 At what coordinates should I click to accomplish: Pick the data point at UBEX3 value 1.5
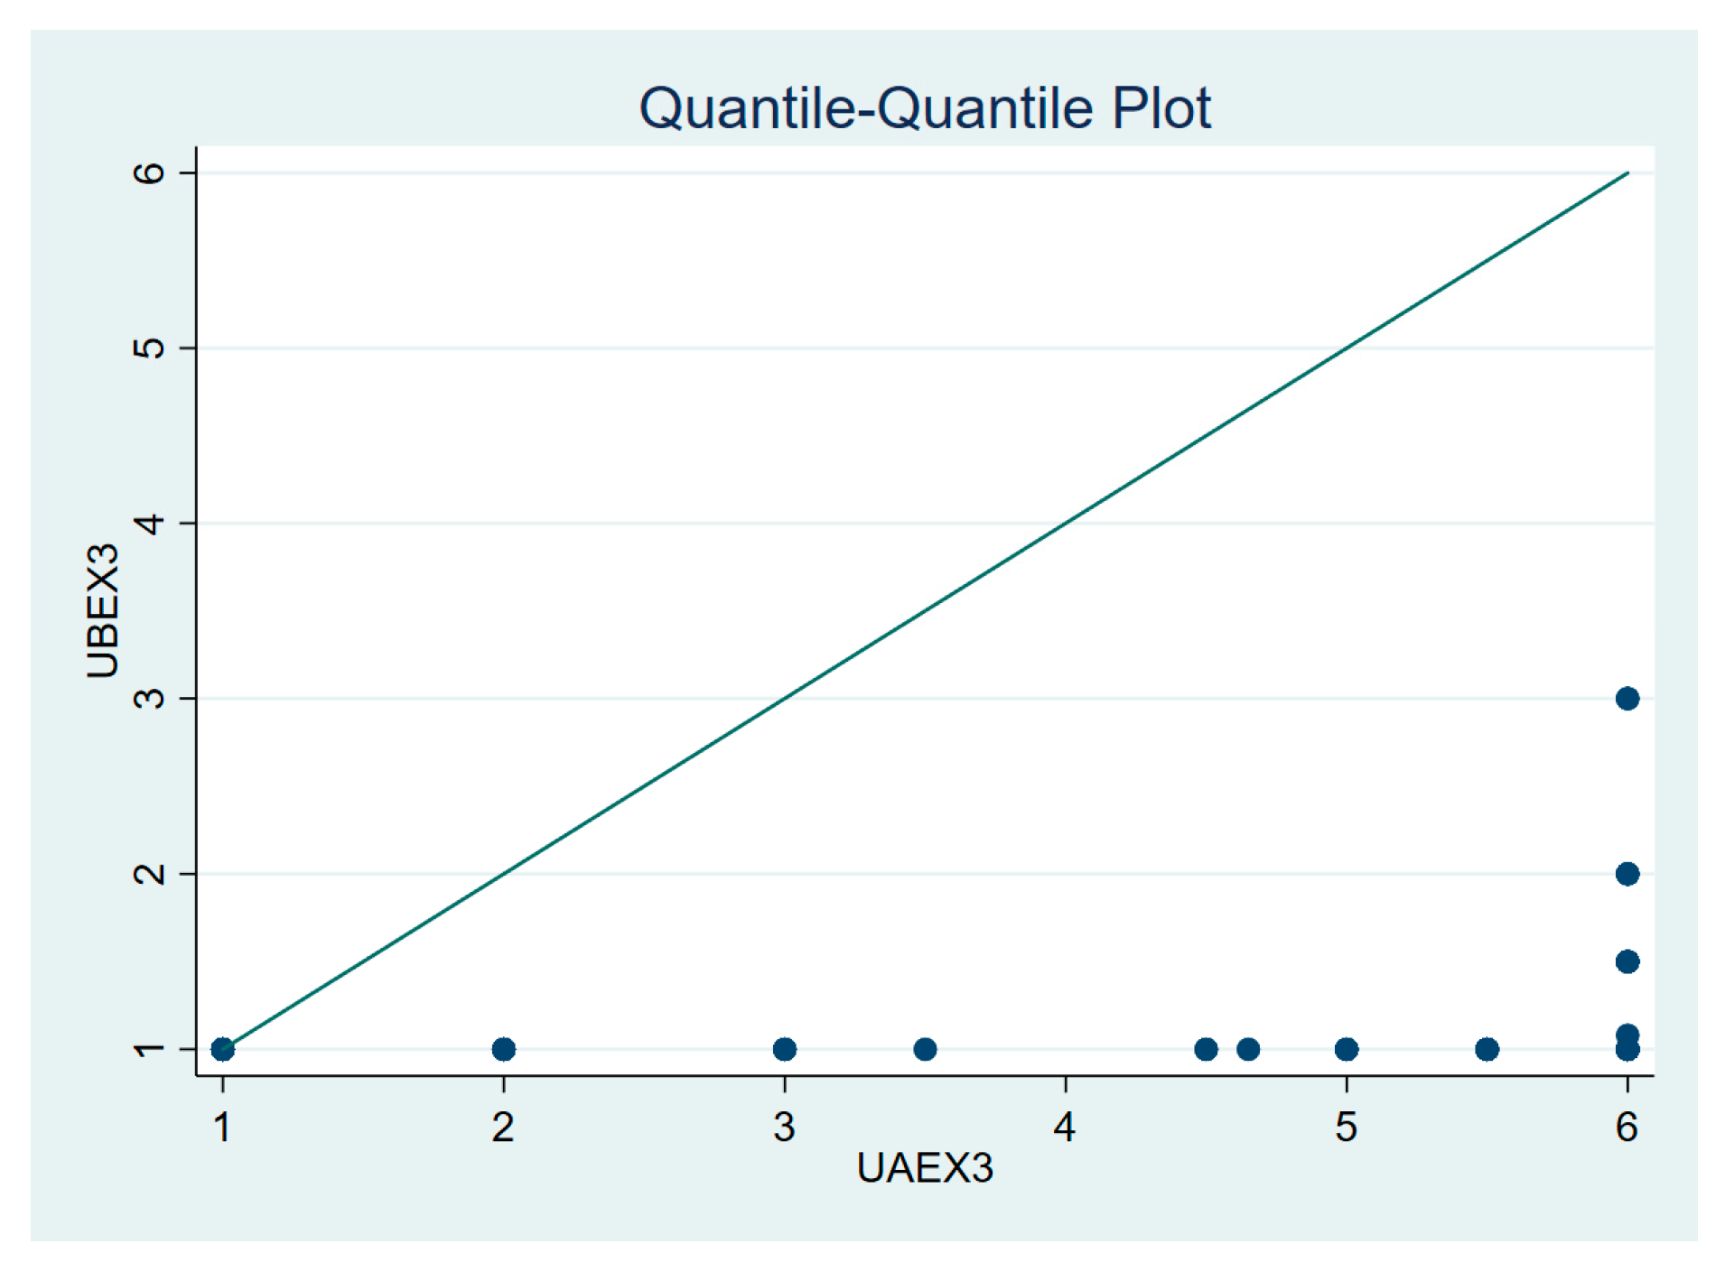1627,961
